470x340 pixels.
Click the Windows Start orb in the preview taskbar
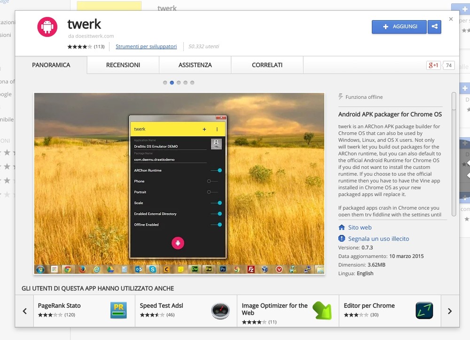point(40,270)
